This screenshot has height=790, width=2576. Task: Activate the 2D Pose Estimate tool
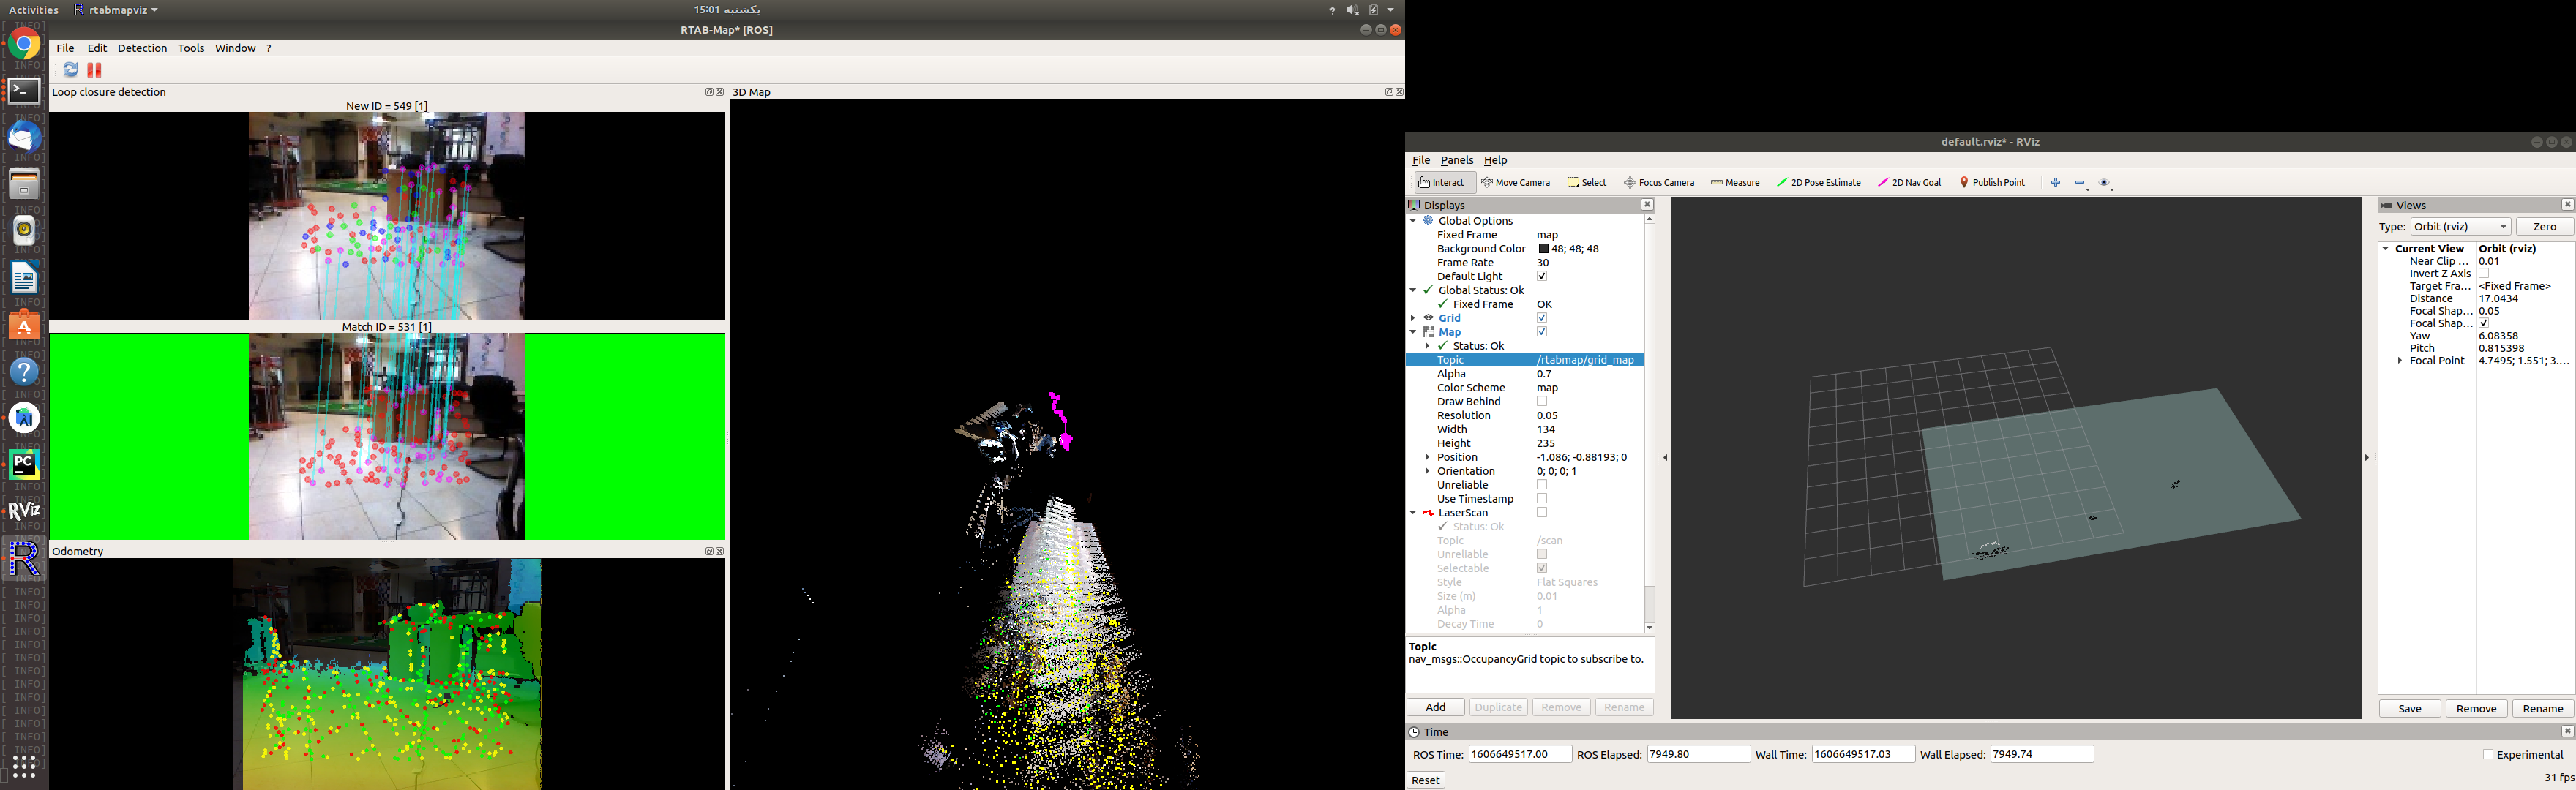pos(1818,183)
